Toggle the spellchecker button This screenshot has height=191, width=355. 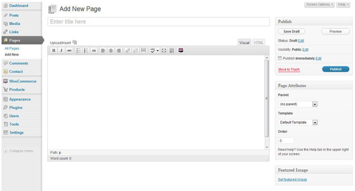(152, 51)
